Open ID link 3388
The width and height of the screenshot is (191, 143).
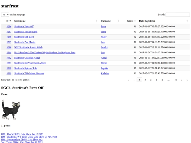pos(9,68)
